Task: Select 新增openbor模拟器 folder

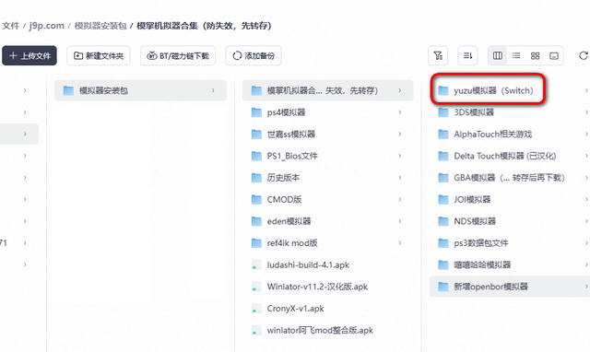Action: point(510,287)
